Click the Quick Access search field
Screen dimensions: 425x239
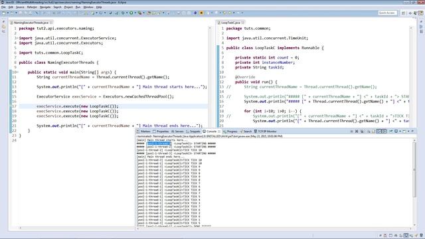tap(387, 13)
